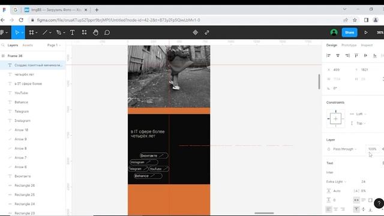Select the Move tool in toolbar
This screenshot has height=216, width=384.
coord(17,32)
